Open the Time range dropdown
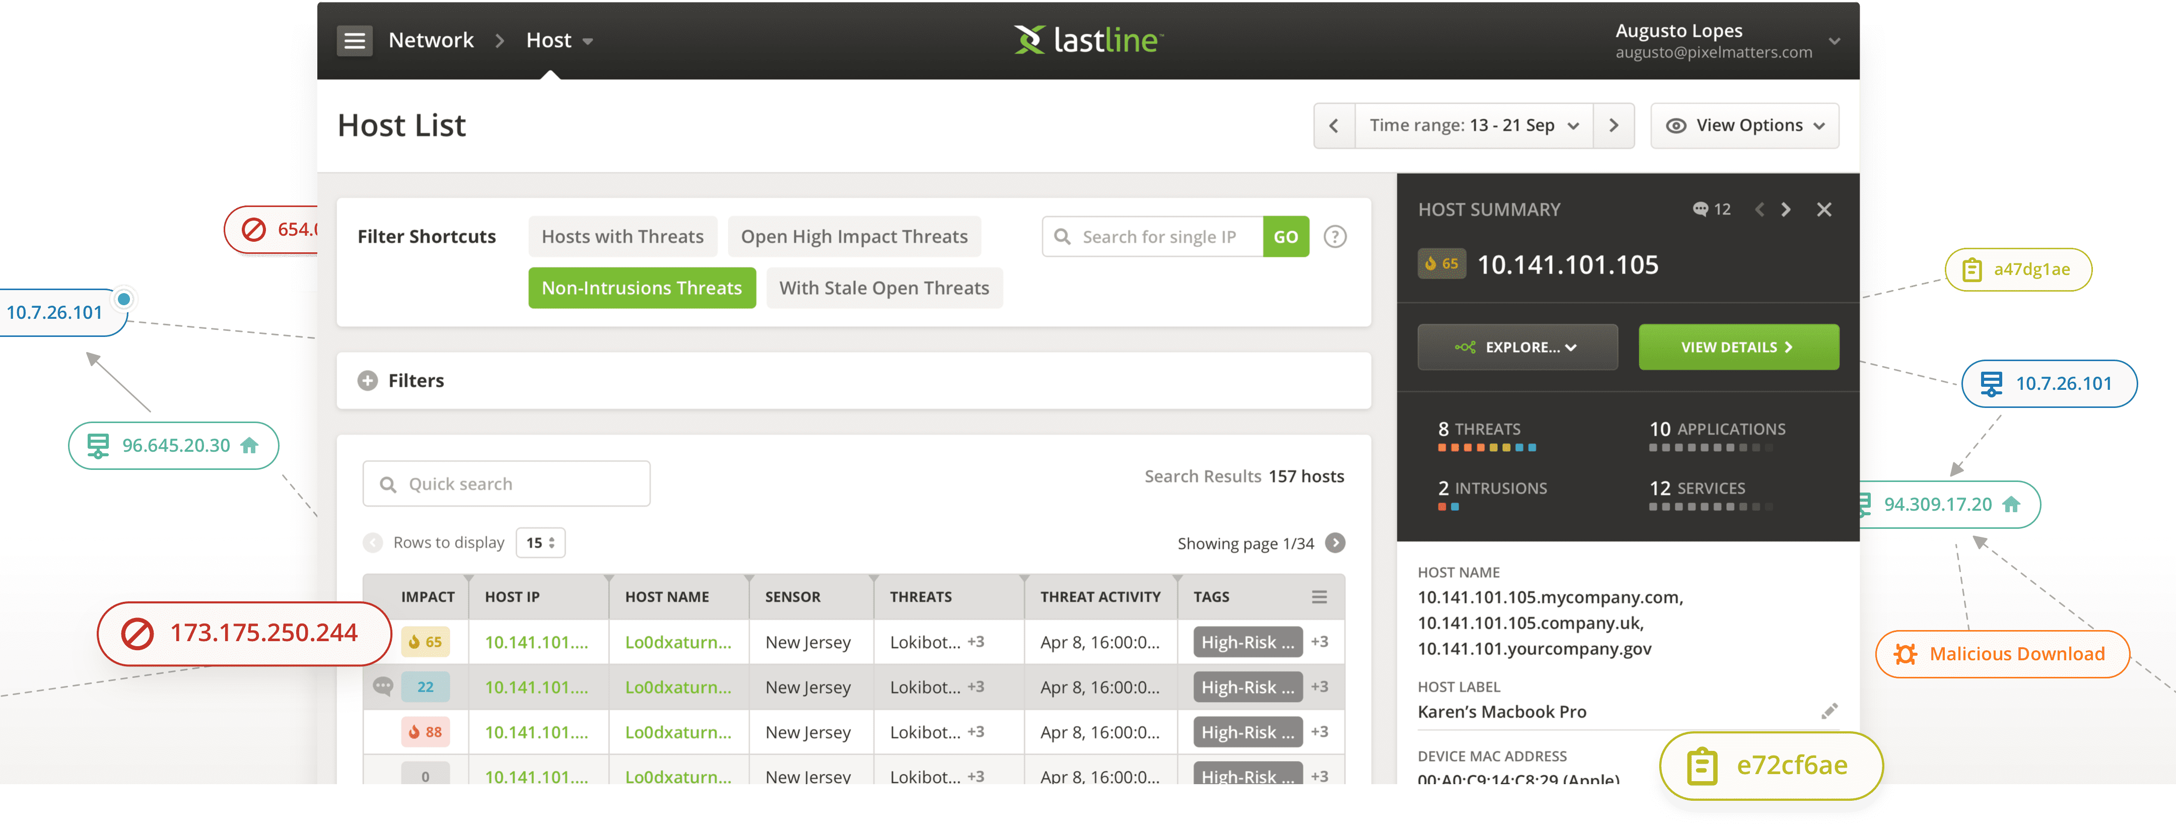 point(1473,126)
